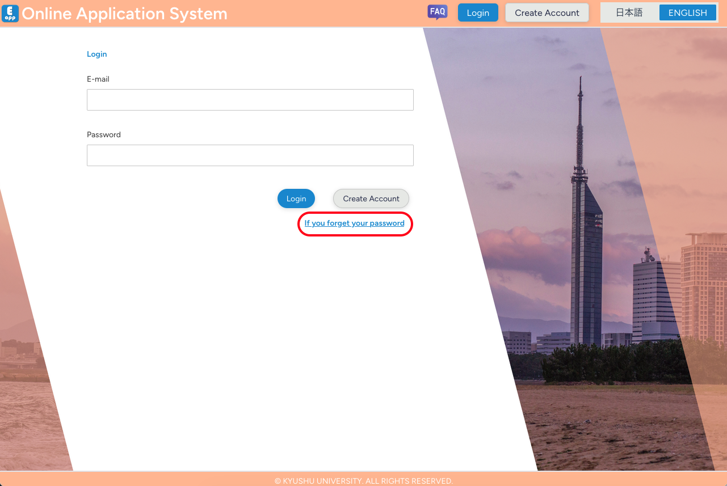Switch language to 日本語

click(x=629, y=12)
